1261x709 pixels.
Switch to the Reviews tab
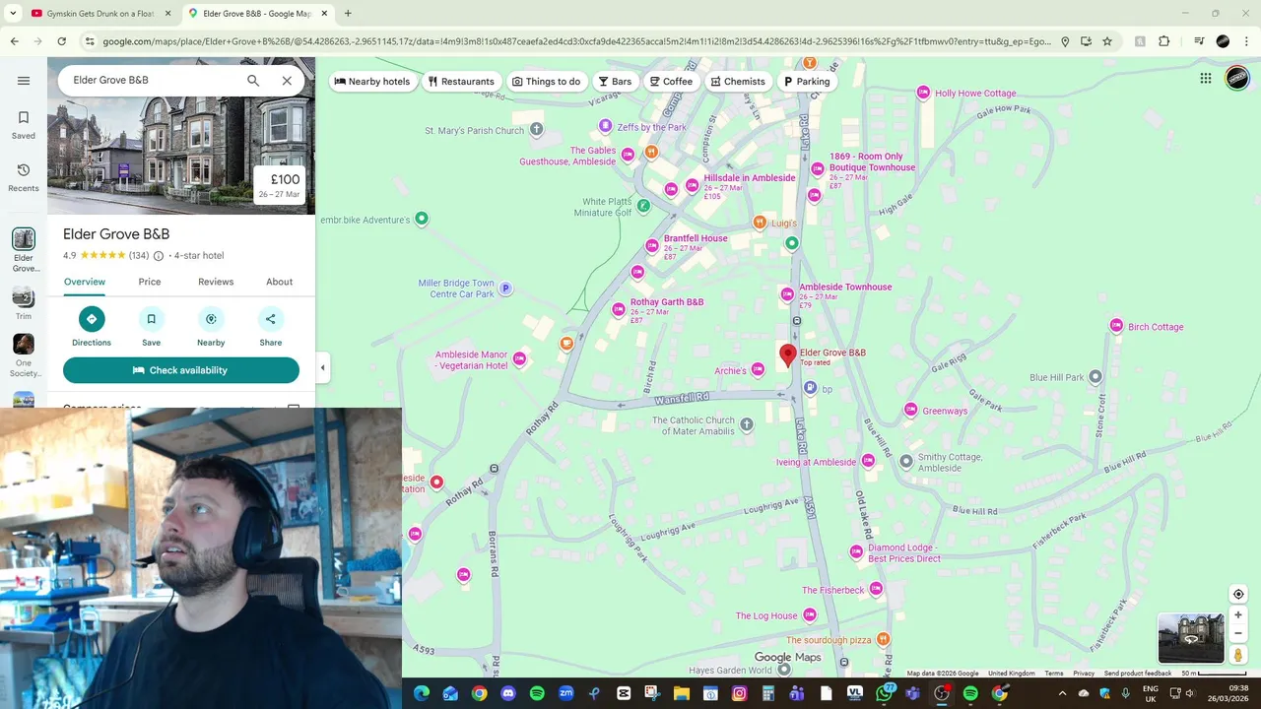point(216,282)
